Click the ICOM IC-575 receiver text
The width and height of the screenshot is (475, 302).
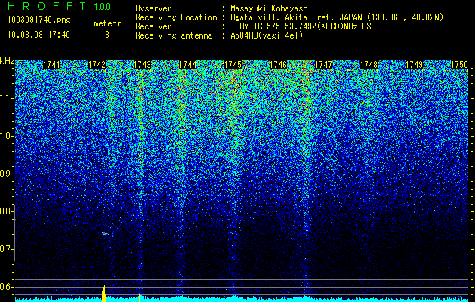(x=303, y=26)
